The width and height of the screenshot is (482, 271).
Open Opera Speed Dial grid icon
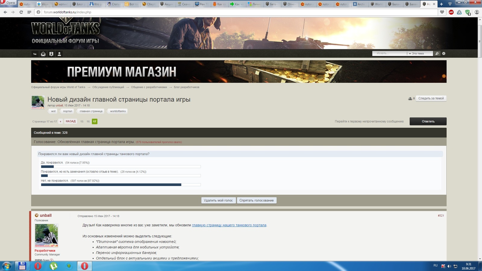[29, 12]
